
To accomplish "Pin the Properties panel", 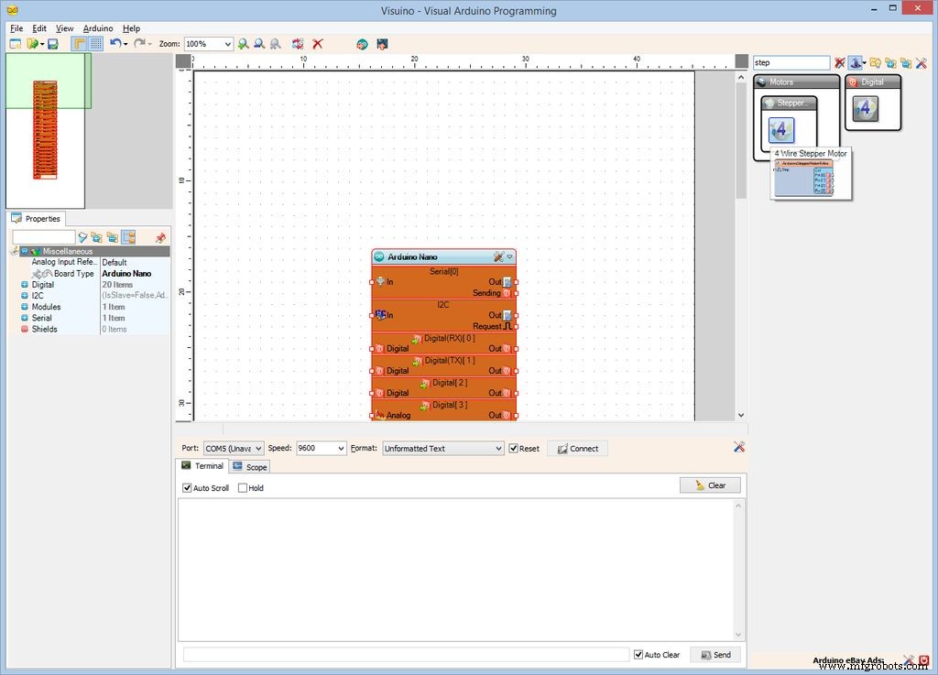I will pos(160,238).
